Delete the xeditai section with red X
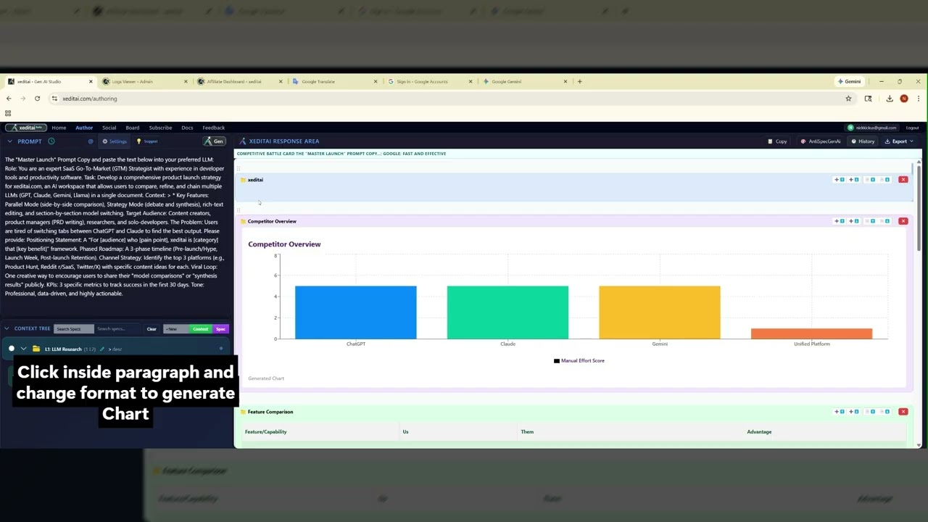Viewport: 928px width, 522px height. click(x=903, y=180)
